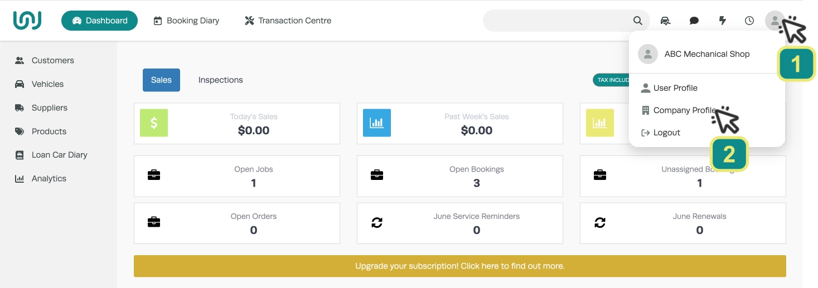Open the June Renewals card
The width and height of the screenshot is (818, 288).
pos(683,223)
